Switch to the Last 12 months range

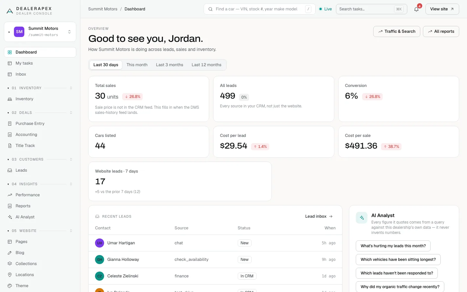[x=207, y=65]
